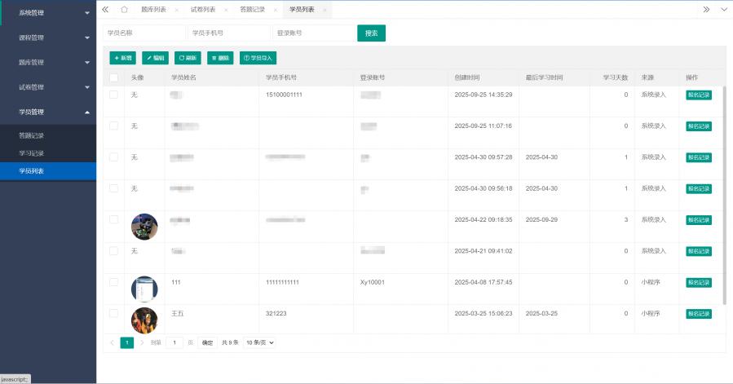The width and height of the screenshot is (733, 384).
Task: Click the home icon in tab bar
Action: [124, 10]
